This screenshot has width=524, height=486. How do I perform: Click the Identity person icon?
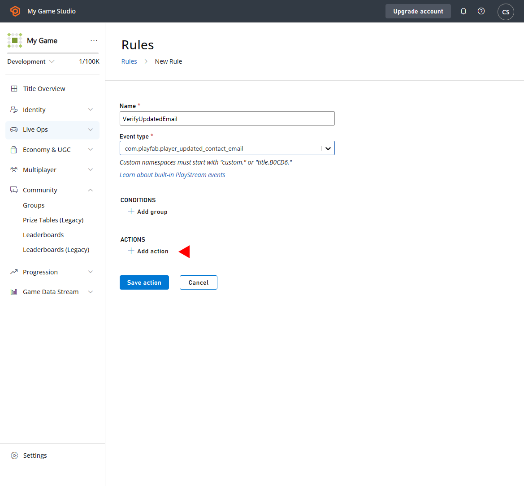(14, 109)
